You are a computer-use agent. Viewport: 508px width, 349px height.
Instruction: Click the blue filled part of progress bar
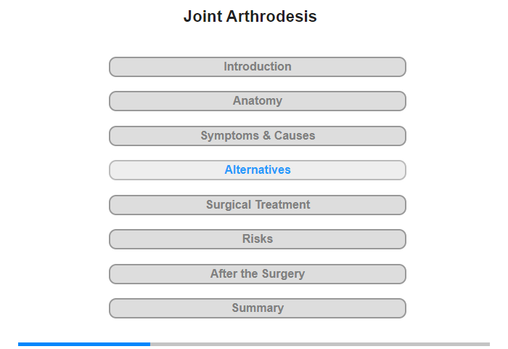pos(84,344)
